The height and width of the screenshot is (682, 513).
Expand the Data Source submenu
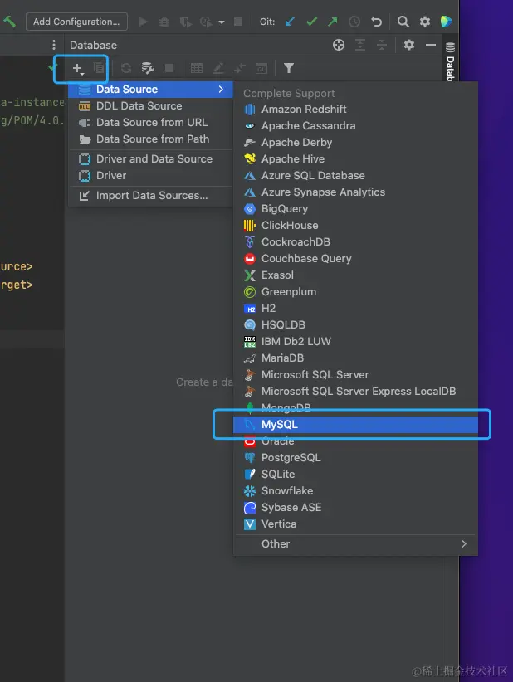point(151,89)
